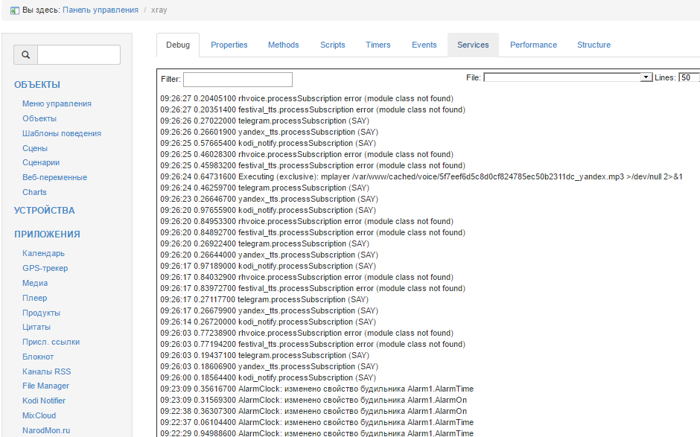Collapse the ОБЪЕКТЫ section header

tap(37, 85)
